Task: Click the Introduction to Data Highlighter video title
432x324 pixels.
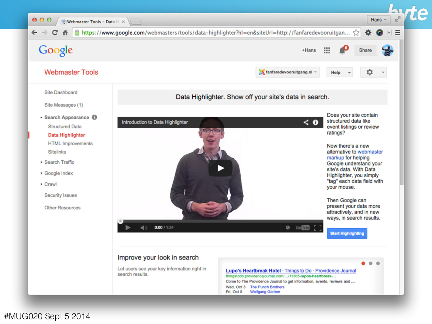Action: [x=155, y=122]
